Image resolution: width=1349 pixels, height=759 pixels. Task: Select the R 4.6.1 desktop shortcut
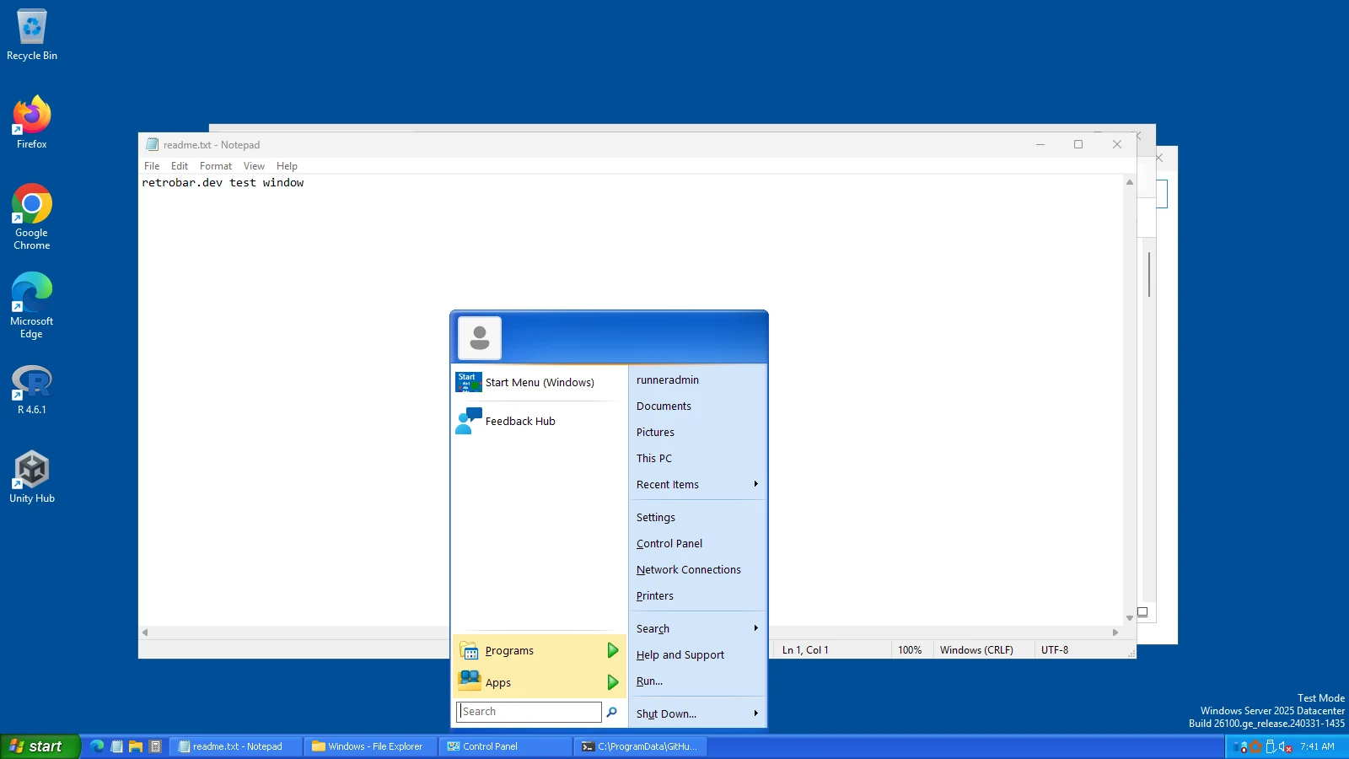[32, 390]
